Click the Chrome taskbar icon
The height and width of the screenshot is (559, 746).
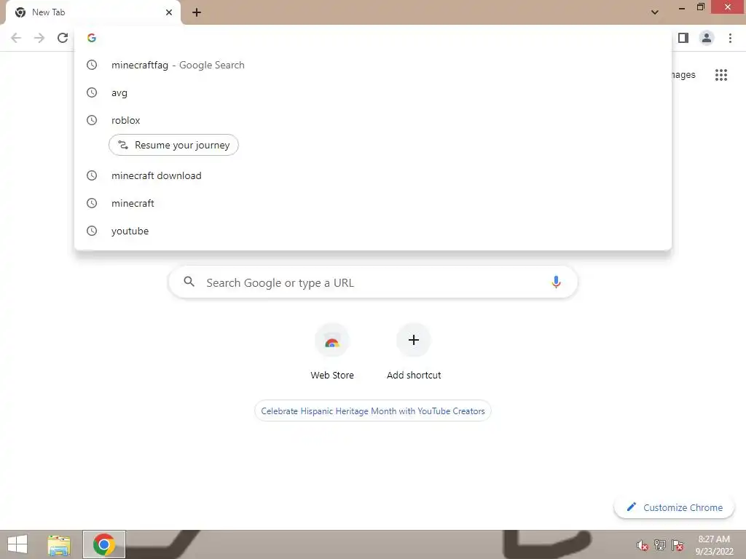[104, 544]
